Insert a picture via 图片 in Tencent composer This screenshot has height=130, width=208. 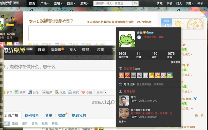click(17, 92)
